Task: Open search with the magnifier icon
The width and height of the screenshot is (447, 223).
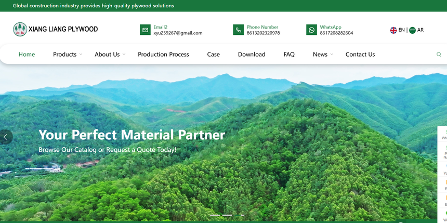Action: 439,55
